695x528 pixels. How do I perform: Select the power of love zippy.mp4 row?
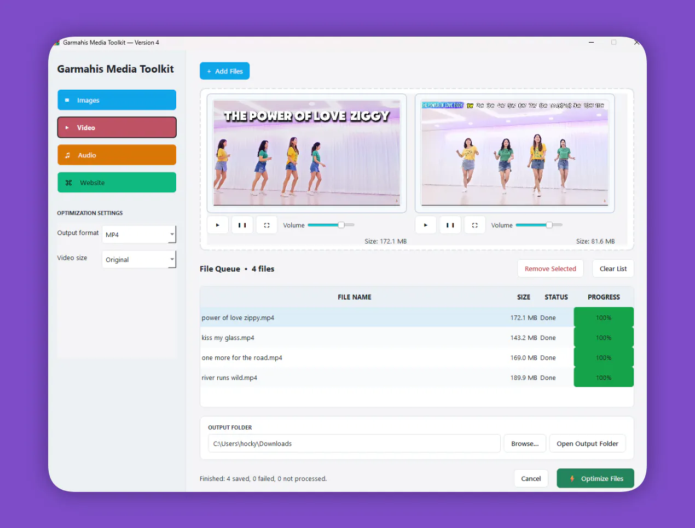pyautogui.click(x=416, y=318)
